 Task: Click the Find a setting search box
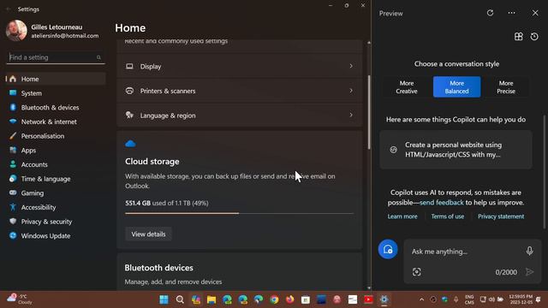tap(55, 57)
